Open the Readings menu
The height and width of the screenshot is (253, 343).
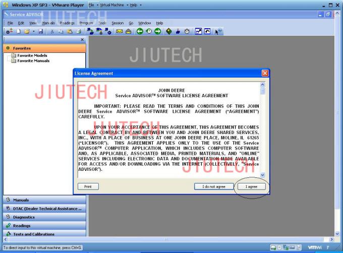[x=67, y=23]
